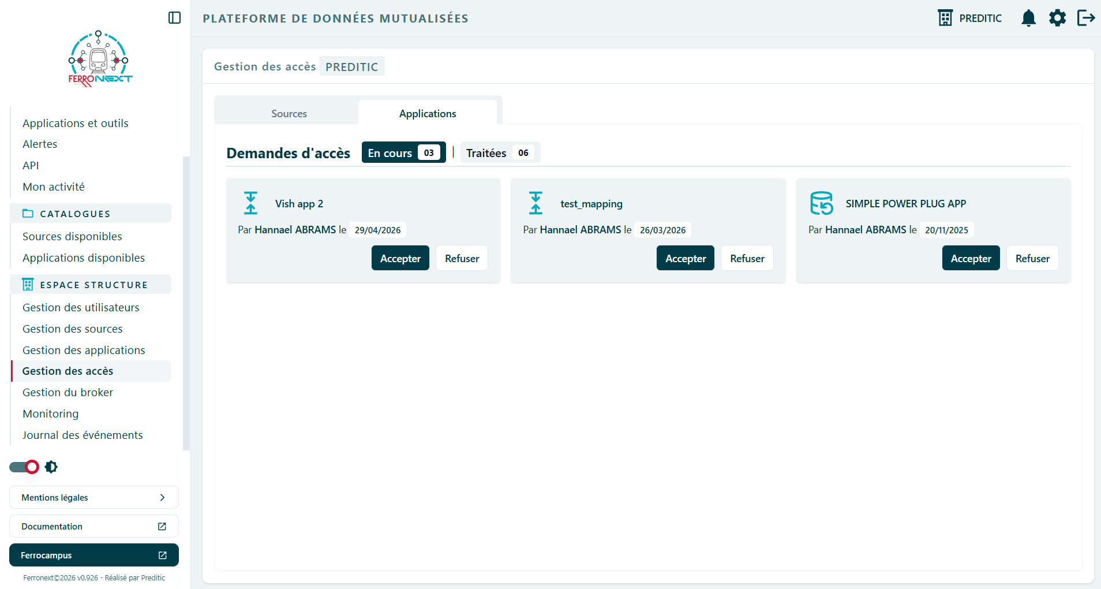Image resolution: width=1101 pixels, height=589 pixels.
Task: Expand Mentions légales chevron
Action: [162, 497]
